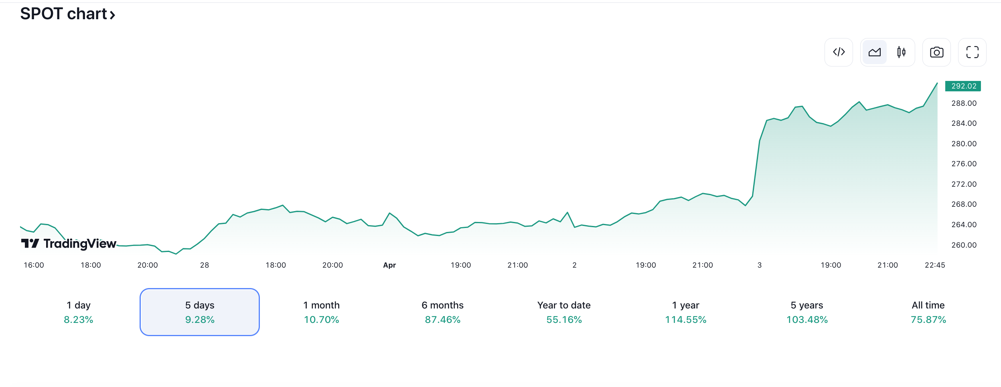Click the Apr date marker on axis
1001x387 pixels.
[389, 265]
